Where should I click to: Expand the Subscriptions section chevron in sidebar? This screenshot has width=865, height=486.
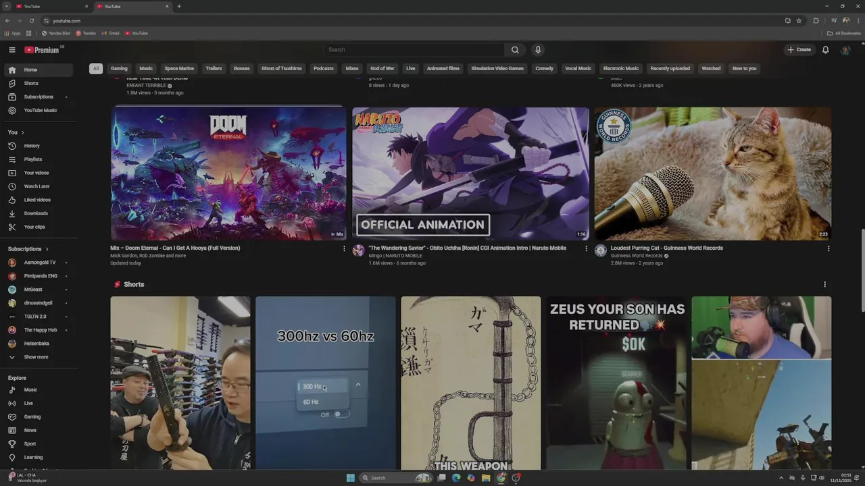(x=47, y=249)
